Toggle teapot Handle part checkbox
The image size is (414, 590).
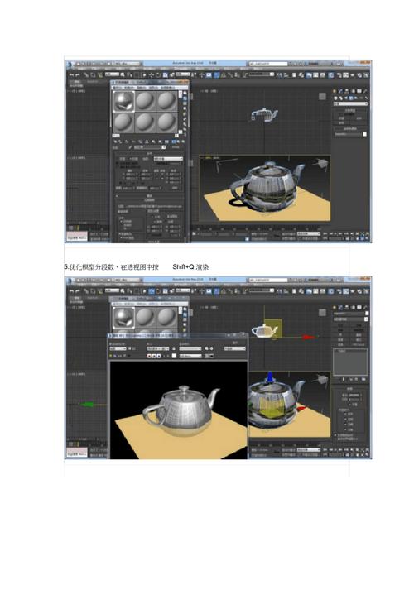tap(346, 420)
